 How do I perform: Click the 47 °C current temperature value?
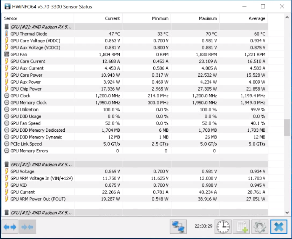[114, 34]
